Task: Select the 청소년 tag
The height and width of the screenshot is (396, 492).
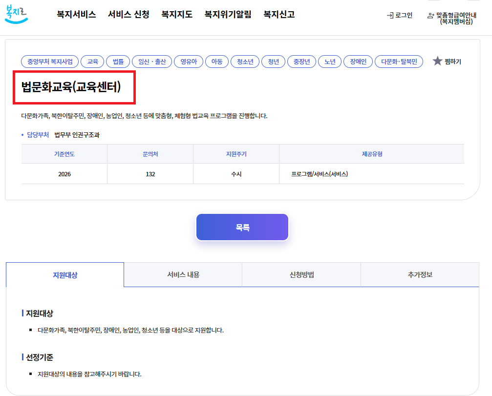Action: coord(245,62)
